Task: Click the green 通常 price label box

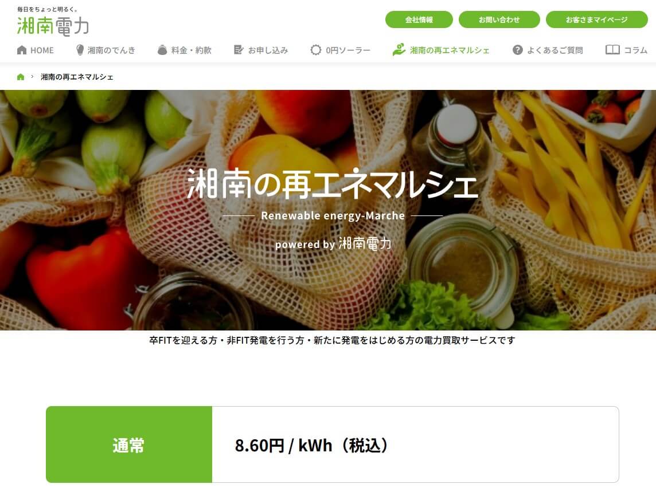Action: 129,444
